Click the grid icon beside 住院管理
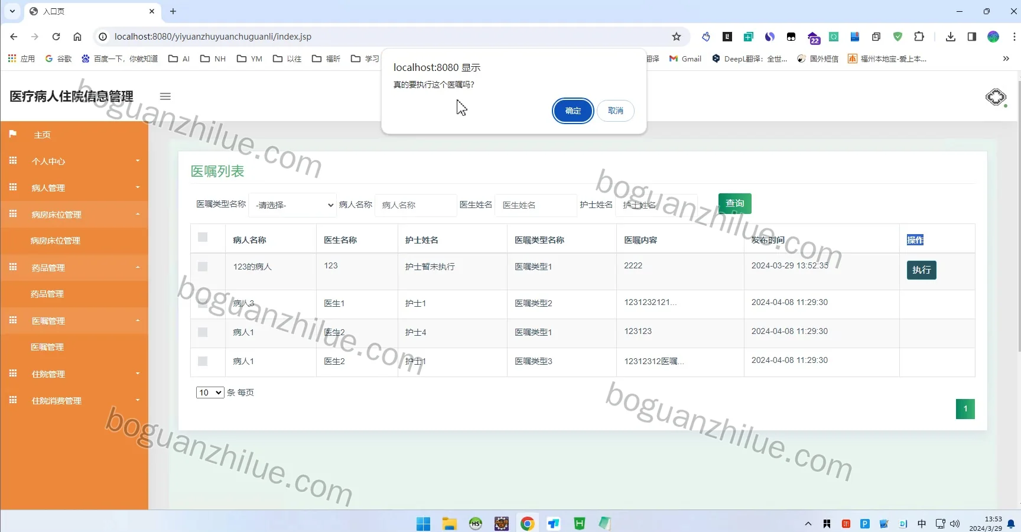Image resolution: width=1021 pixels, height=532 pixels. 13,374
